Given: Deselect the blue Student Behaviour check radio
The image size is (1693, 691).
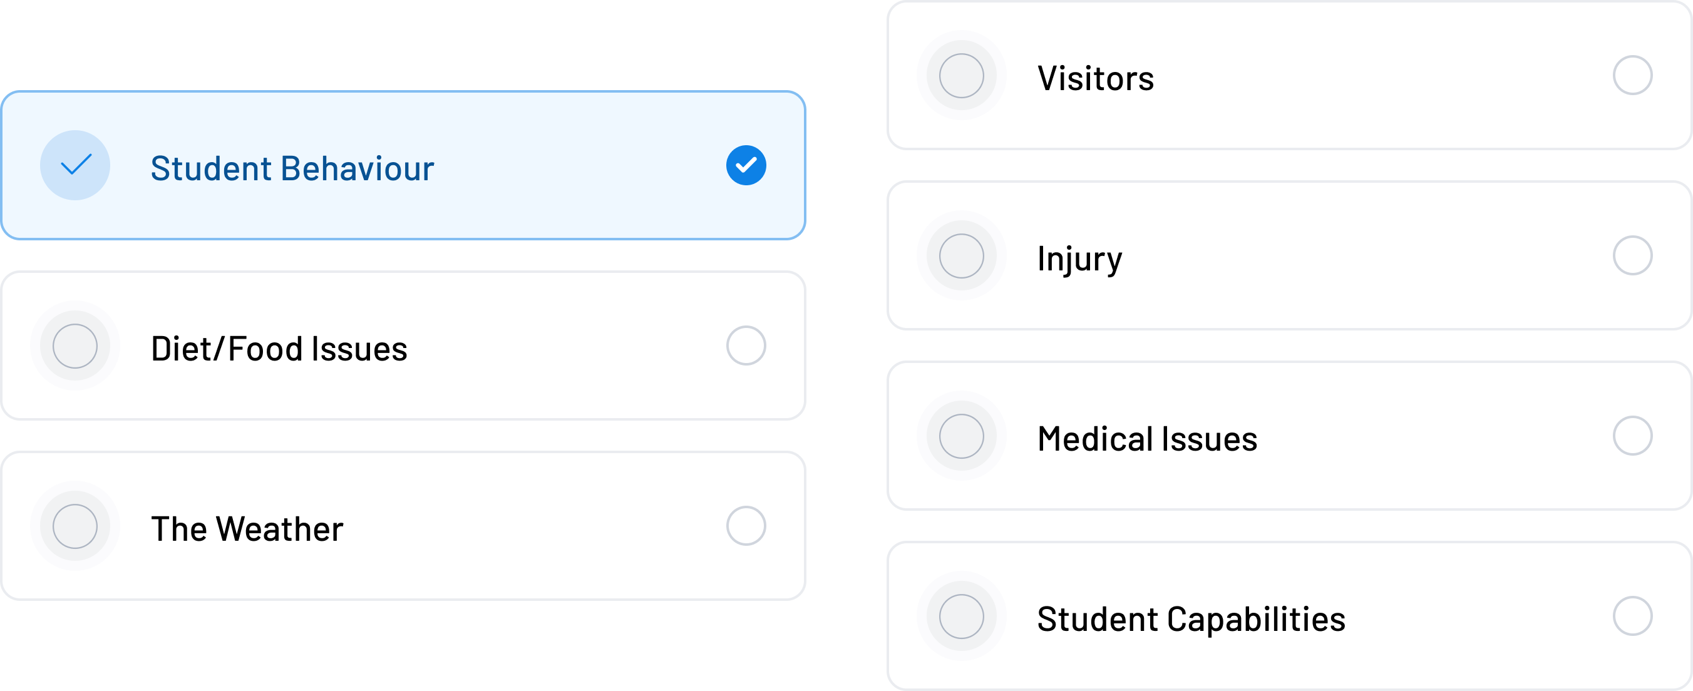Looking at the screenshot, I should click(x=745, y=165).
